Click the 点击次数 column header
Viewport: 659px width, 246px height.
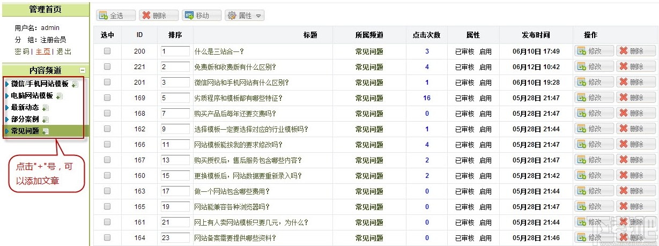426,35
